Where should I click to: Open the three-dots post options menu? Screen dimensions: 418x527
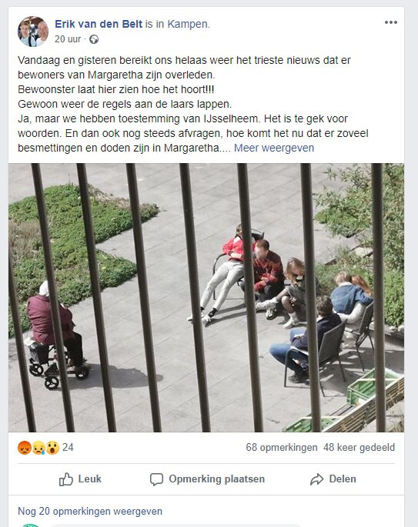coord(391,22)
